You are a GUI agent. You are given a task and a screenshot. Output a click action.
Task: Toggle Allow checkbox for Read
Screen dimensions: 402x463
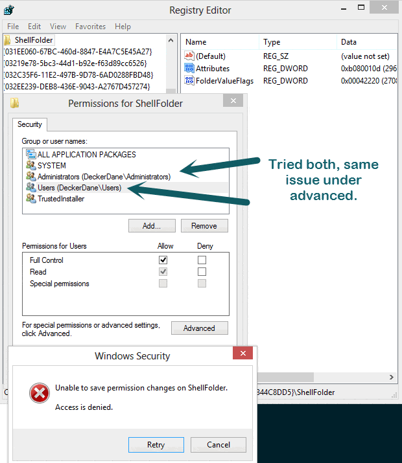tap(163, 272)
